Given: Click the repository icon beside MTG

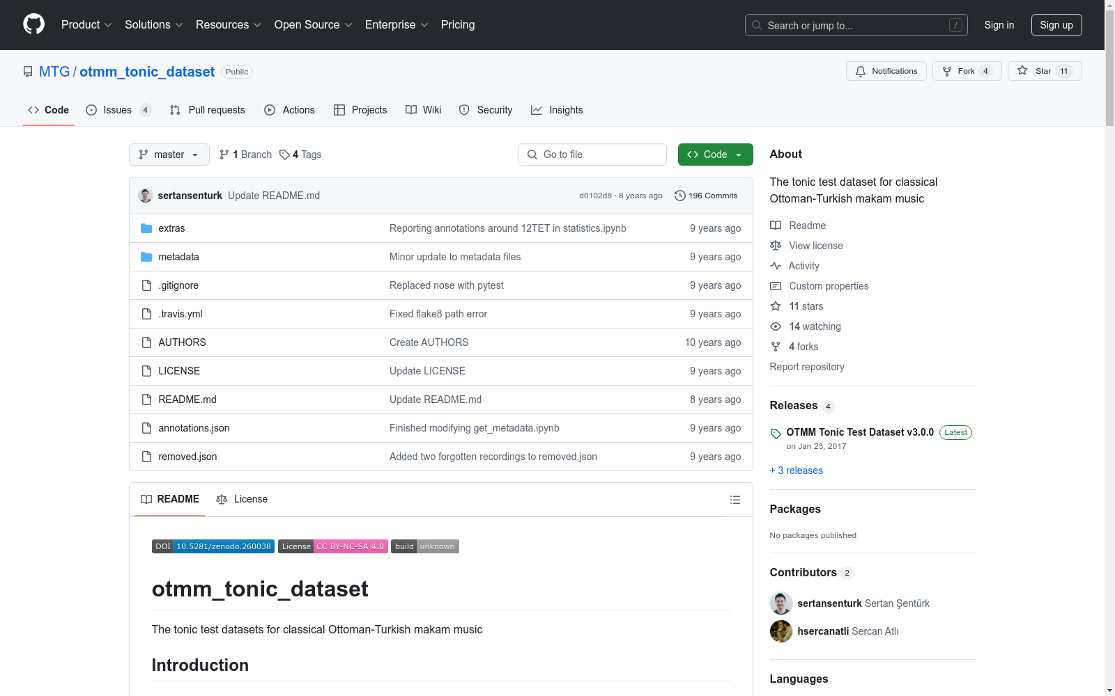Looking at the screenshot, I should pyautogui.click(x=28, y=72).
